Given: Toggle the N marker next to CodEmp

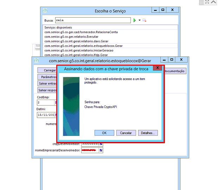Looking at the screenshot, I should pyautogui.click(x=56, y=103).
